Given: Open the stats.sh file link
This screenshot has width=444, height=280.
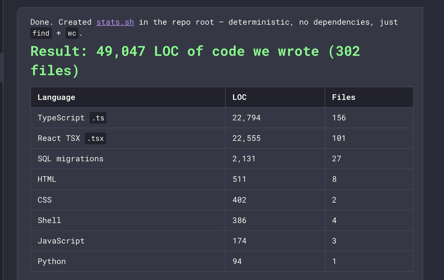Looking at the screenshot, I should (115, 22).
